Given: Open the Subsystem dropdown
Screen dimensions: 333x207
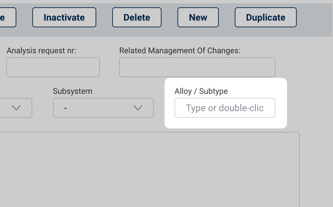Looking at the screenshot, I should 103,108.
